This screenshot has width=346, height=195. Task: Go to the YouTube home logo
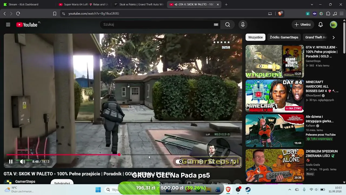26,25
